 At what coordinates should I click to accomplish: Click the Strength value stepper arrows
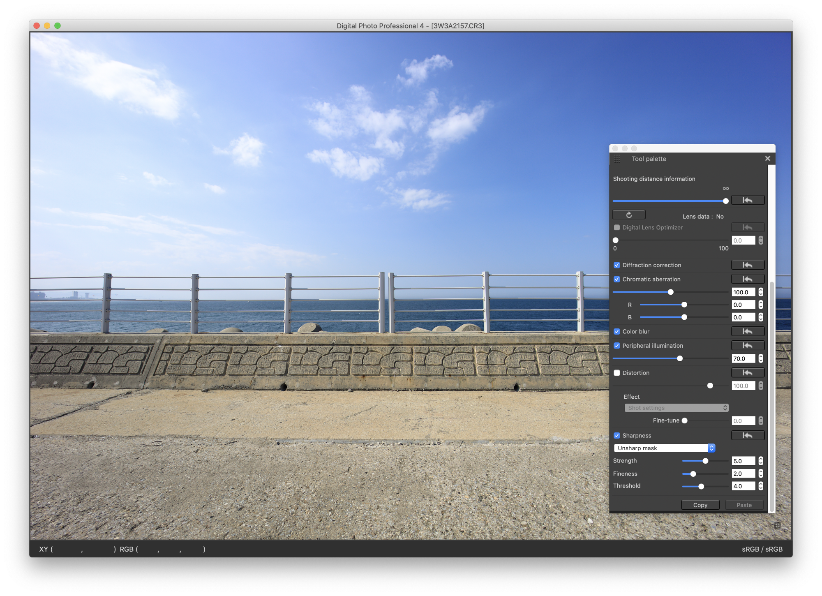tap(761, 461)
